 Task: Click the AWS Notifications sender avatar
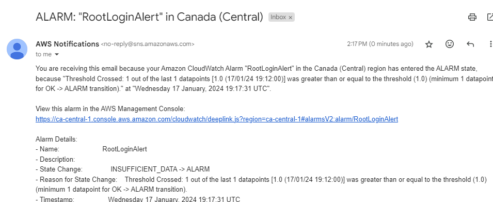[17, 49]
